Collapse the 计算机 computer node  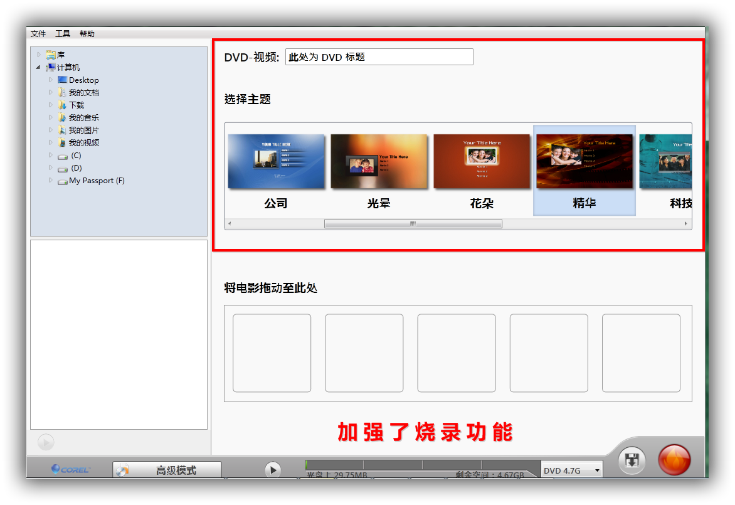coord(39,68)
